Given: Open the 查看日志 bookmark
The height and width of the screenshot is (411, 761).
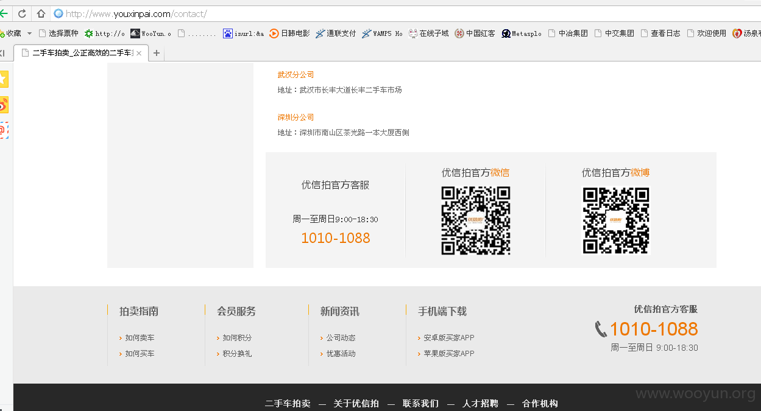Looking at the screenshot, I should 660,33.
